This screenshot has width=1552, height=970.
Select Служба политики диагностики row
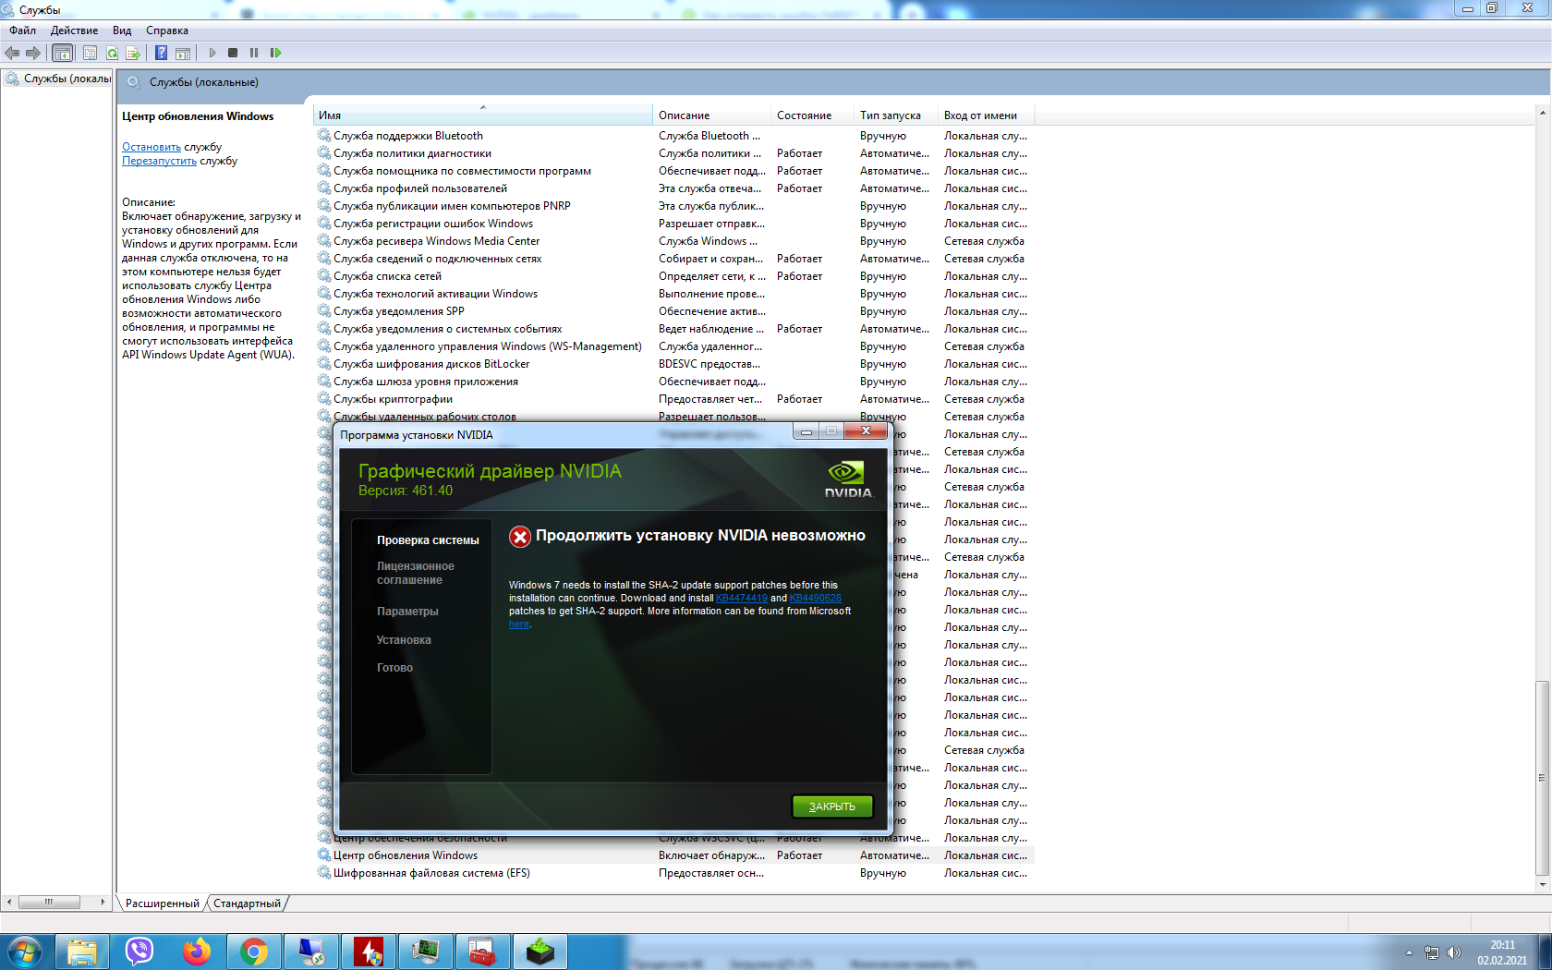674,153
